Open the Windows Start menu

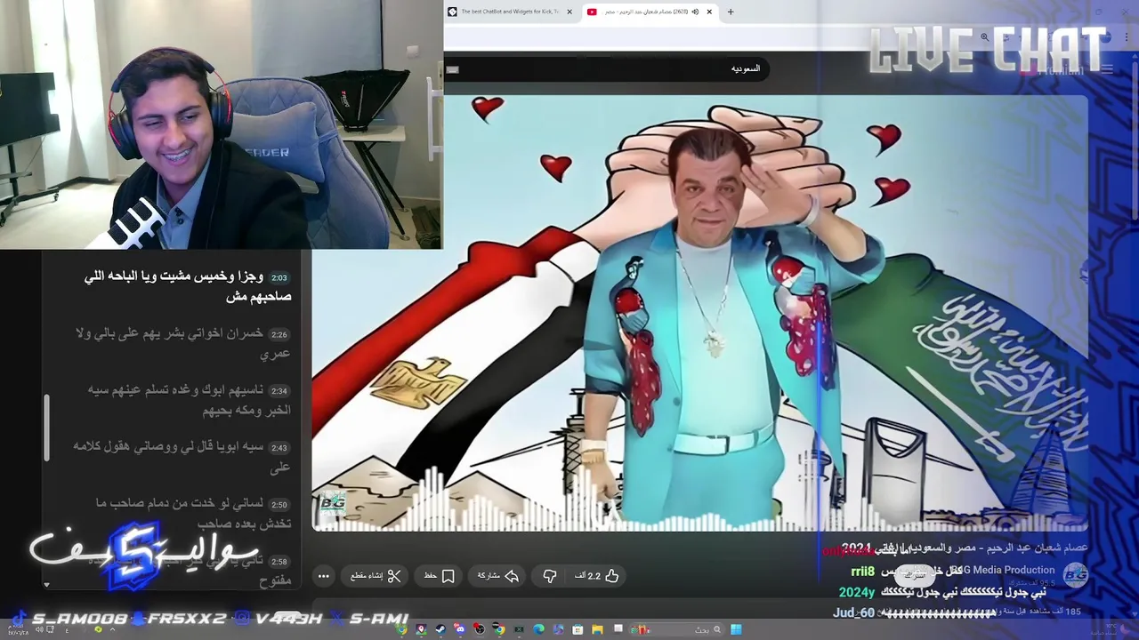click(736, 629)
